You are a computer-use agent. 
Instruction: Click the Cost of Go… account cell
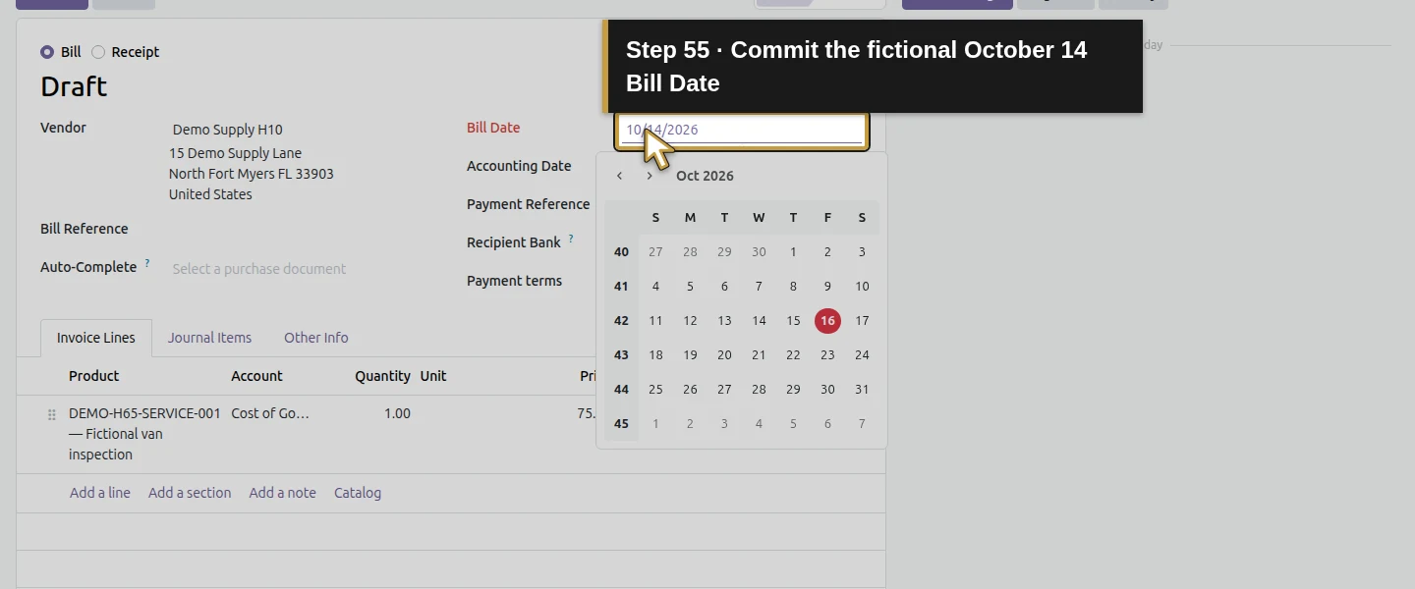click(x=270, y=413)
